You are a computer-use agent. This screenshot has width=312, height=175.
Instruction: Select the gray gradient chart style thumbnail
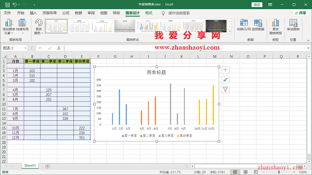[125, 26]
